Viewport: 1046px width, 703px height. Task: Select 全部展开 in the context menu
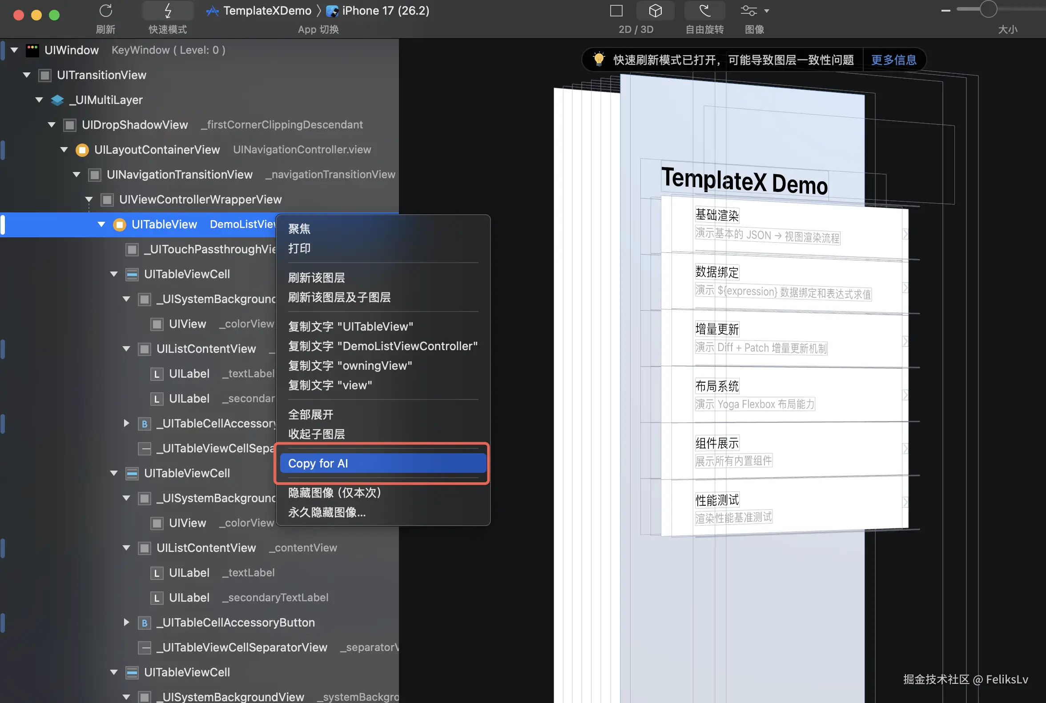(310, 414)
